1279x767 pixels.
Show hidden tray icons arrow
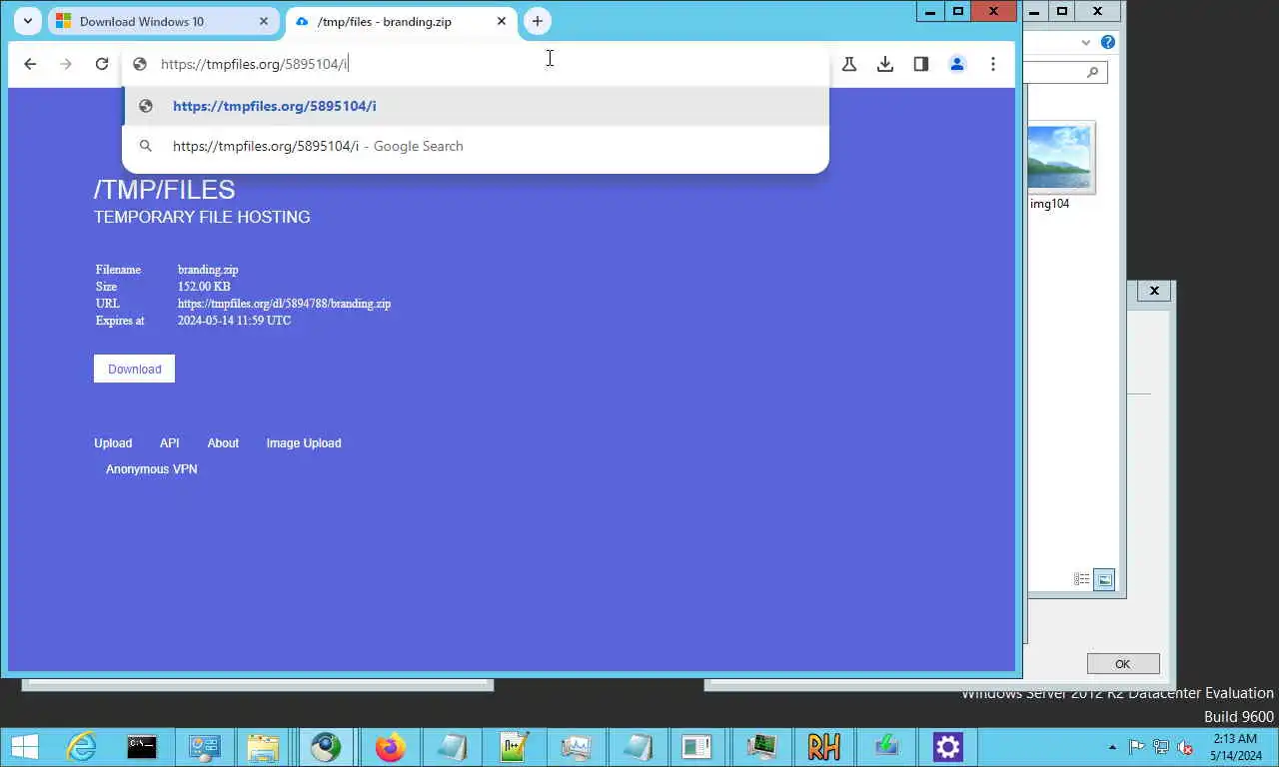(1113, 747)
